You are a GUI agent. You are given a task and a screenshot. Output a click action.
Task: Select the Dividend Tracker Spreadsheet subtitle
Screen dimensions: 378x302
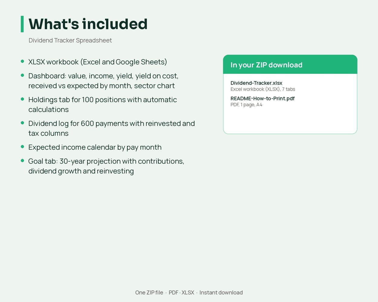pyautogui.click(x=70, y=40)
